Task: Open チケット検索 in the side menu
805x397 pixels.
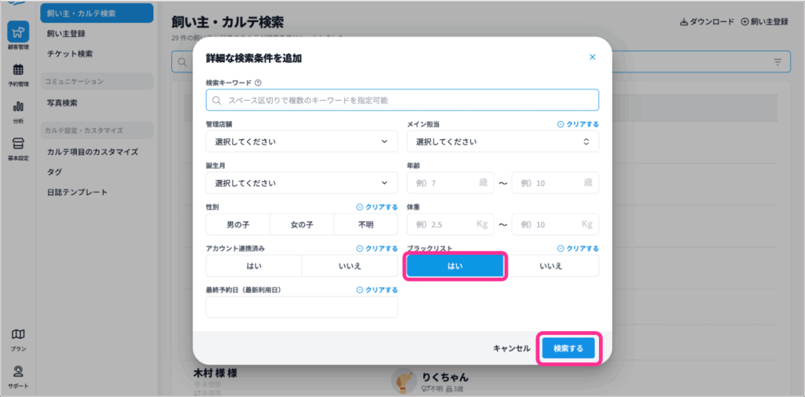Action: [70, 53]
